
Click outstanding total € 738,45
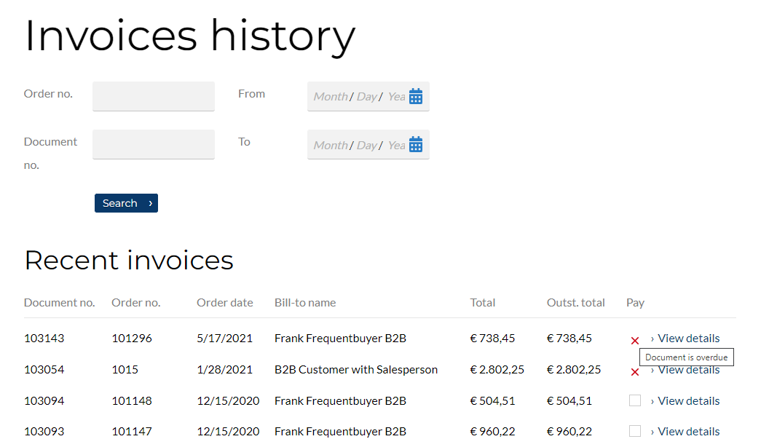569,339
